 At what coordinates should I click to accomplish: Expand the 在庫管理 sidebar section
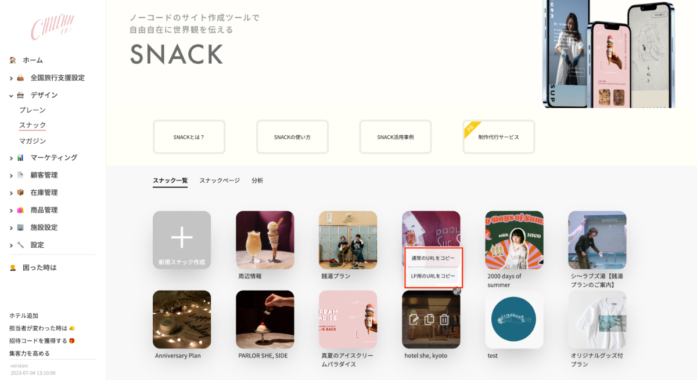pos(11,193)
